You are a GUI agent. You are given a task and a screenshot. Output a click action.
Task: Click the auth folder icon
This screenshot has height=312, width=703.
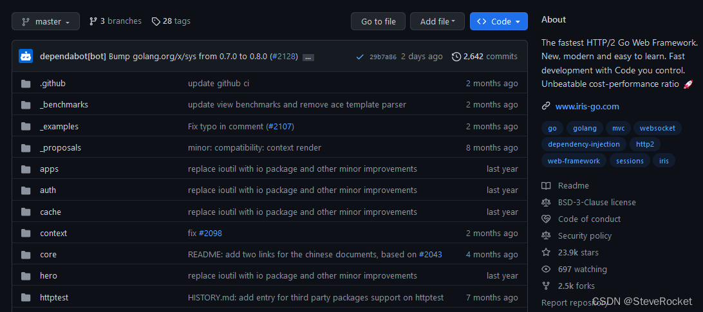(x=26, y=190)
